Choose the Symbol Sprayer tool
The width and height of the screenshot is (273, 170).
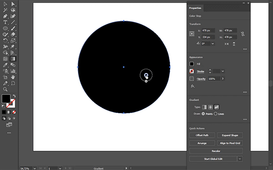pos(5,71)
